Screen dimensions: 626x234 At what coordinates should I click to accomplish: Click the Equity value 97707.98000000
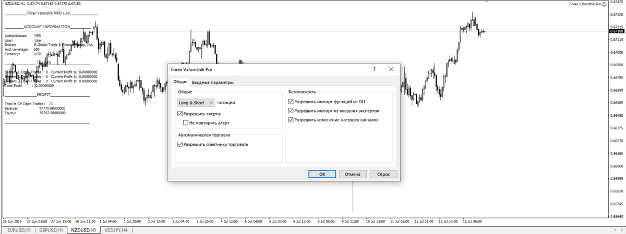point(53,113)
